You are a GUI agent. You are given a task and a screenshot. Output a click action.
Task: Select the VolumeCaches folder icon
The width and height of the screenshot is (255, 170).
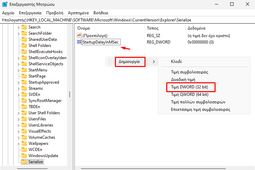24,137
